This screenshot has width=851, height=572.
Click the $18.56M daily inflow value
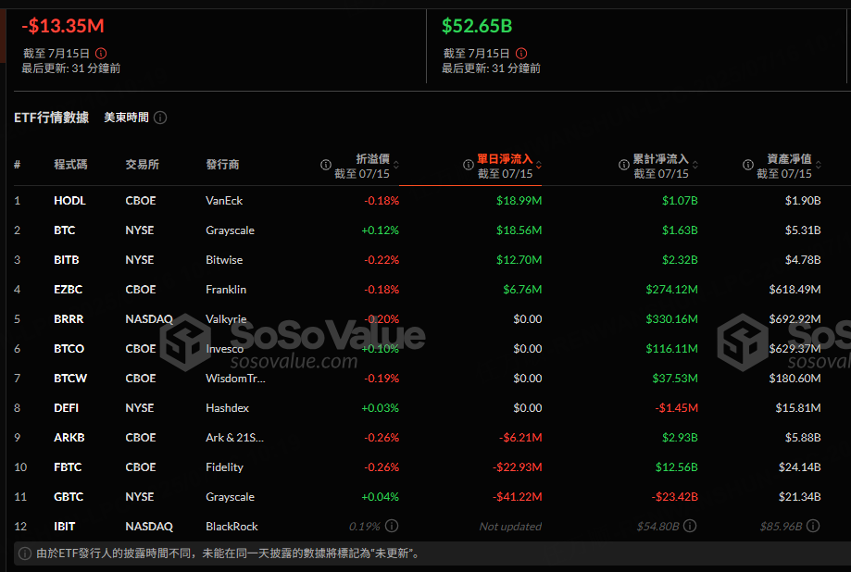[519, 230]
